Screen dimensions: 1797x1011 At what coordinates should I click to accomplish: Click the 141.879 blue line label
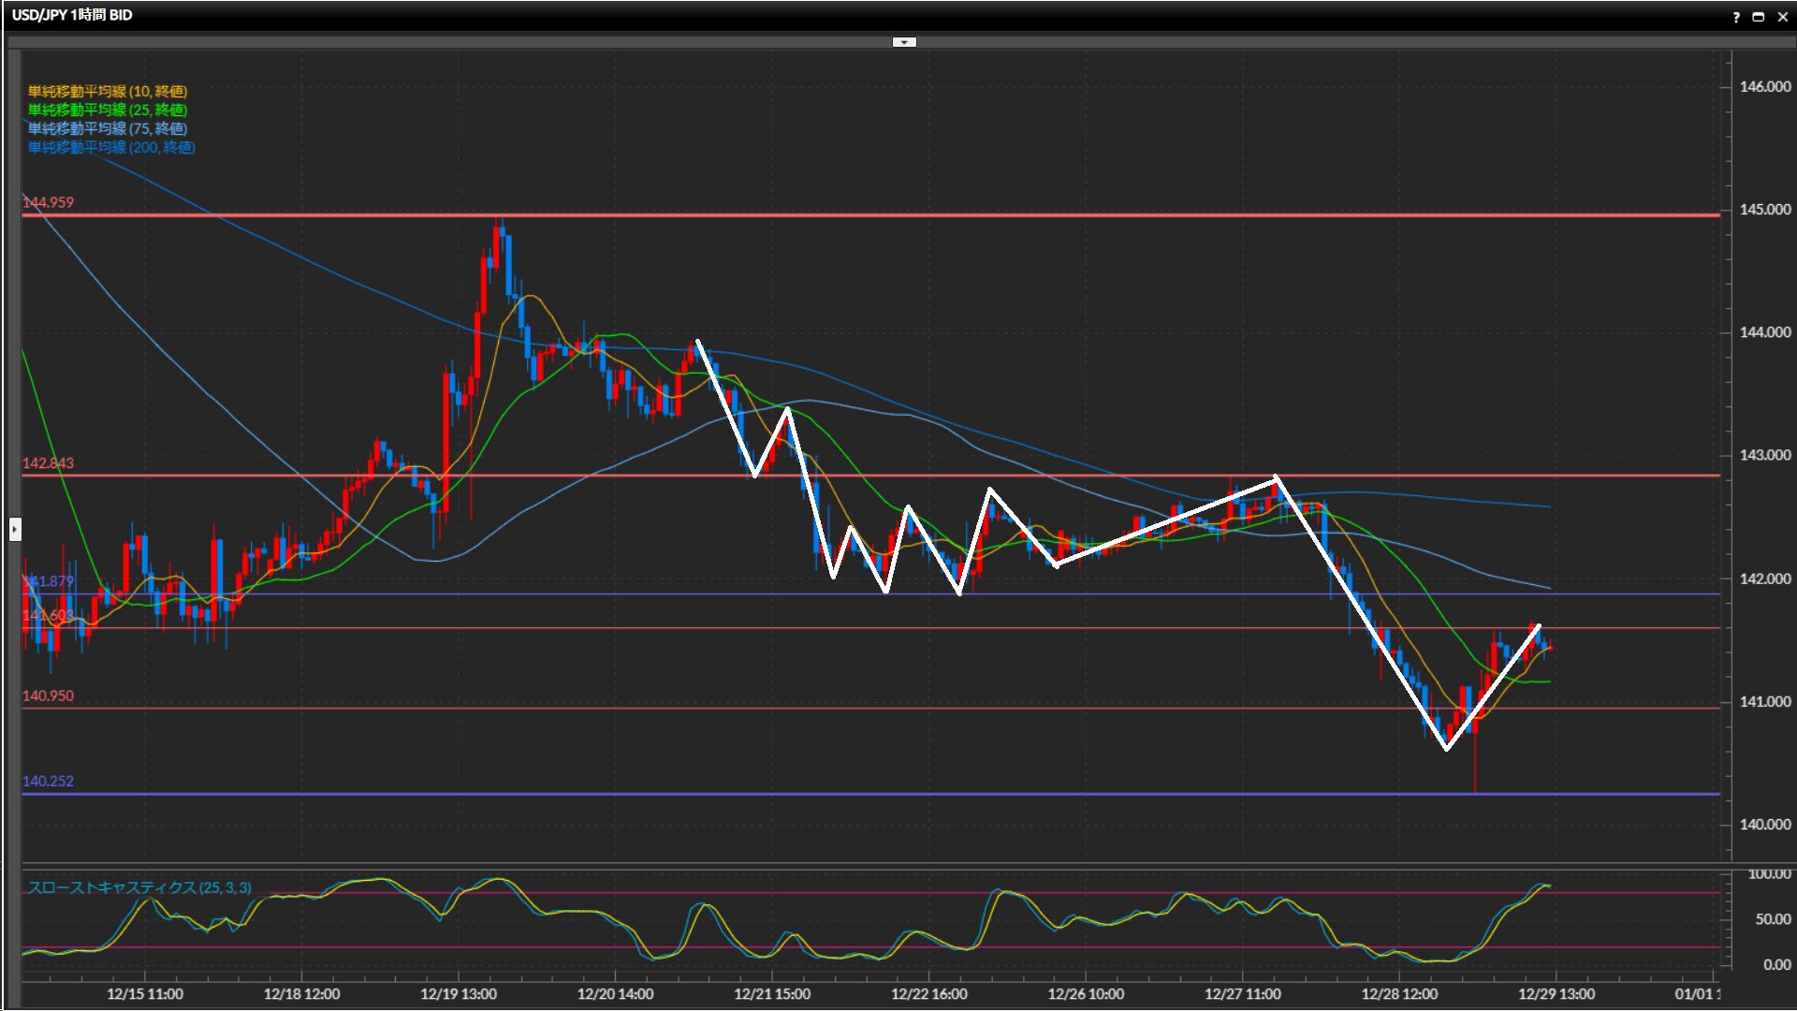click(50, 581)
